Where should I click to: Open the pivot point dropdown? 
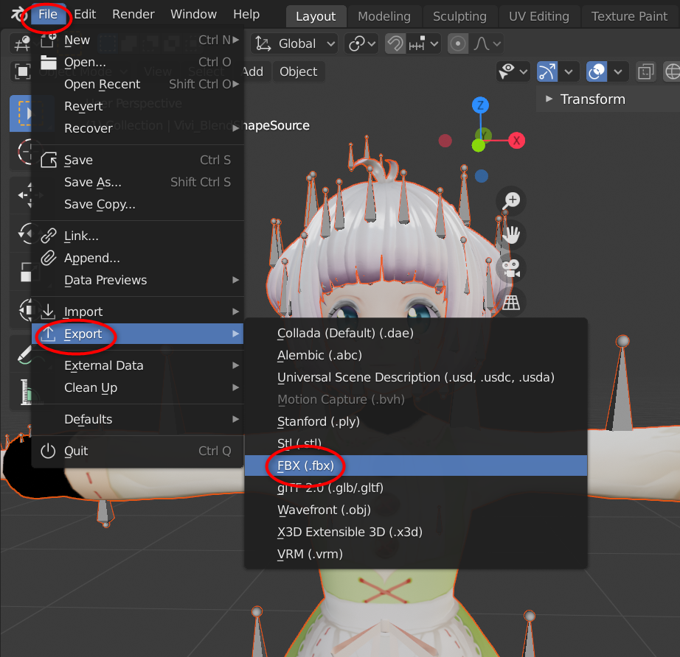[x=361, y=43]
